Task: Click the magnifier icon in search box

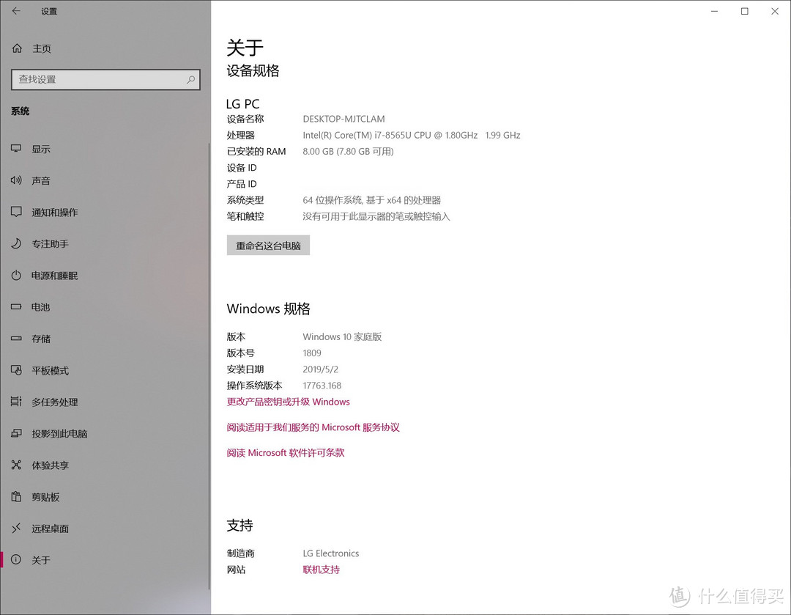Action: point(190,79)
